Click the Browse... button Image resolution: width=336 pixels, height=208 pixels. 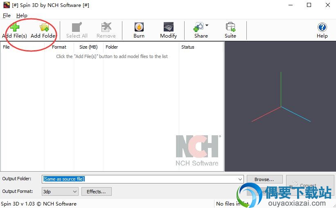click(x=265, y=179)
